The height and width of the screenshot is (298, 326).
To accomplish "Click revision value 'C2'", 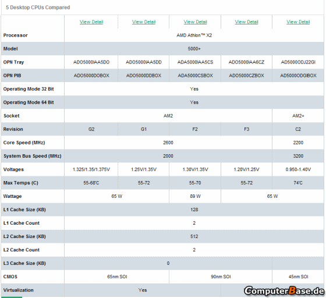I will (x=298, y=129).
